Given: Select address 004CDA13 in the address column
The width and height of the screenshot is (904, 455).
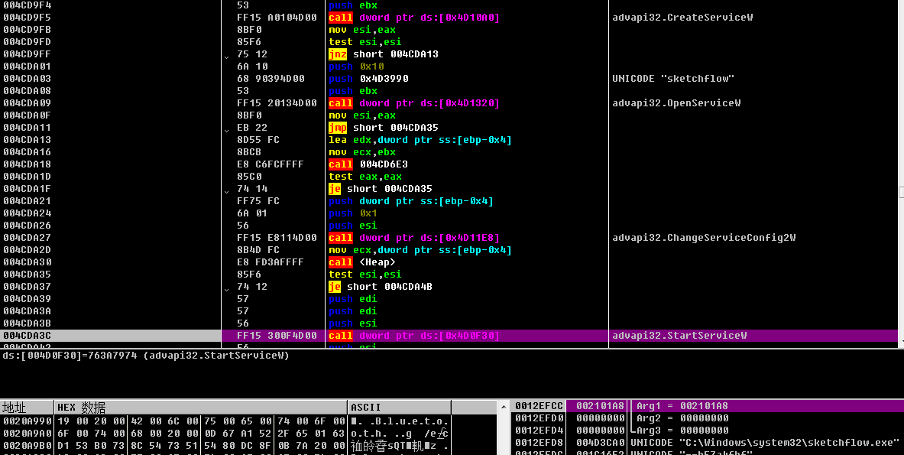Looking at the screenshot, I should (28, 140).
